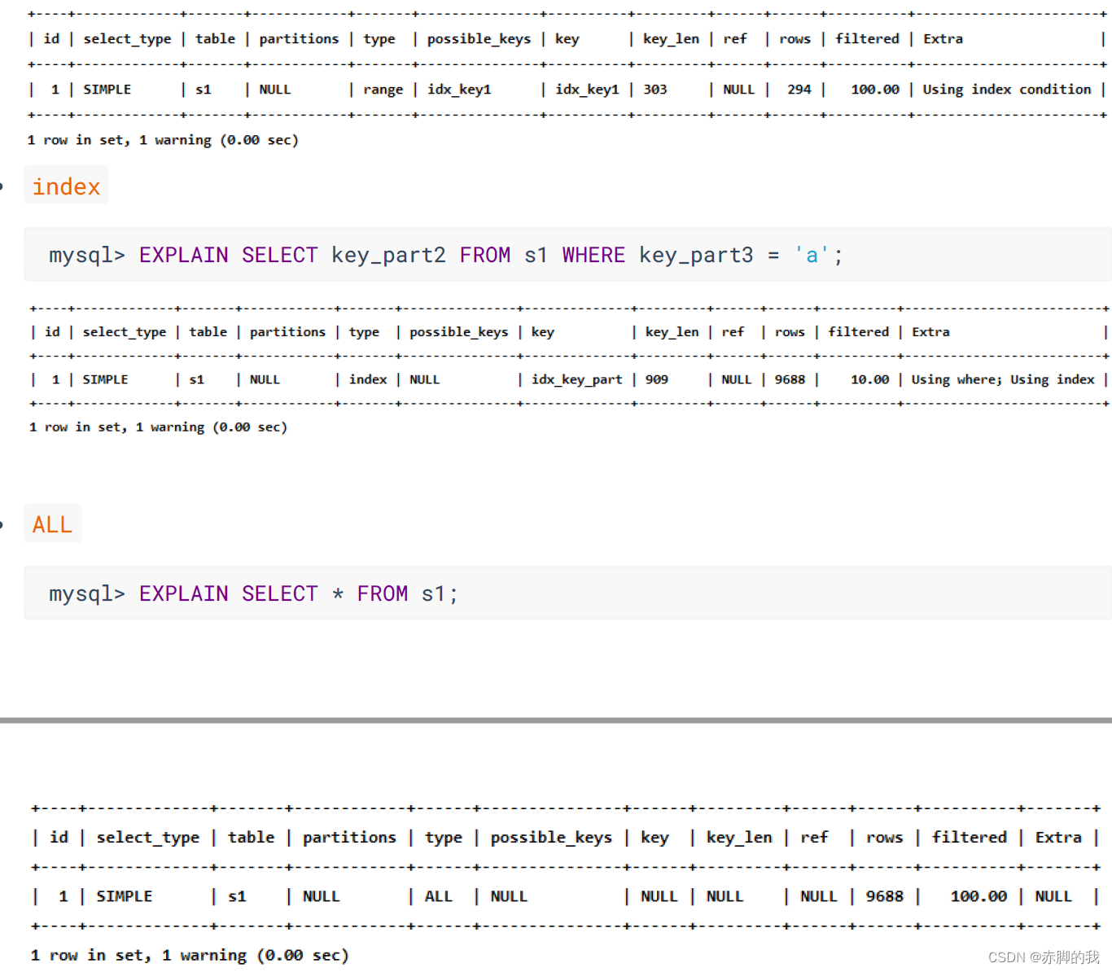Image resolution: width=1112 pixels, height=972 pixels.
Task: Click 'SIMPLE' in the ALL type row
Action: (124, 896)
